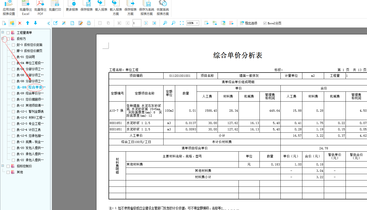This screenshot has width=367, height=210.
Task: Go to the previous preview page
Action: 128,23
